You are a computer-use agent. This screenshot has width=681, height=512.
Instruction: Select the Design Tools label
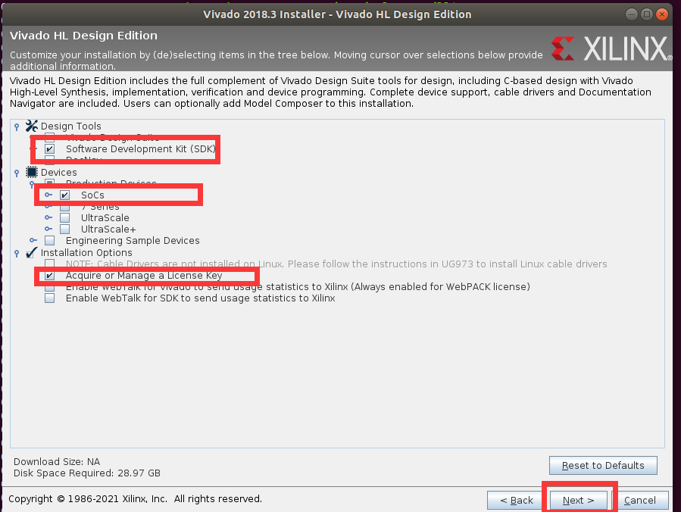pos(70,126)
